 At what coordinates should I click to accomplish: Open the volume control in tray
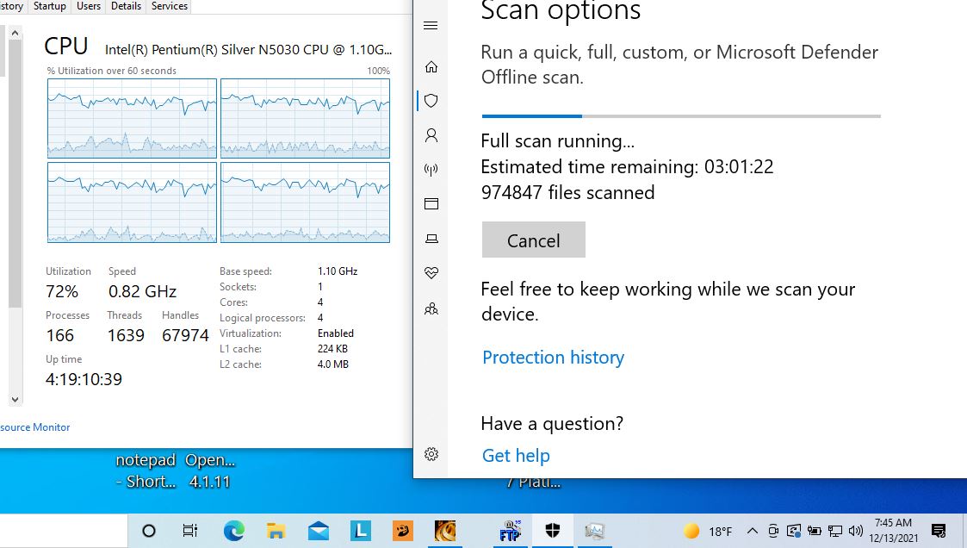tap(855, 531)
